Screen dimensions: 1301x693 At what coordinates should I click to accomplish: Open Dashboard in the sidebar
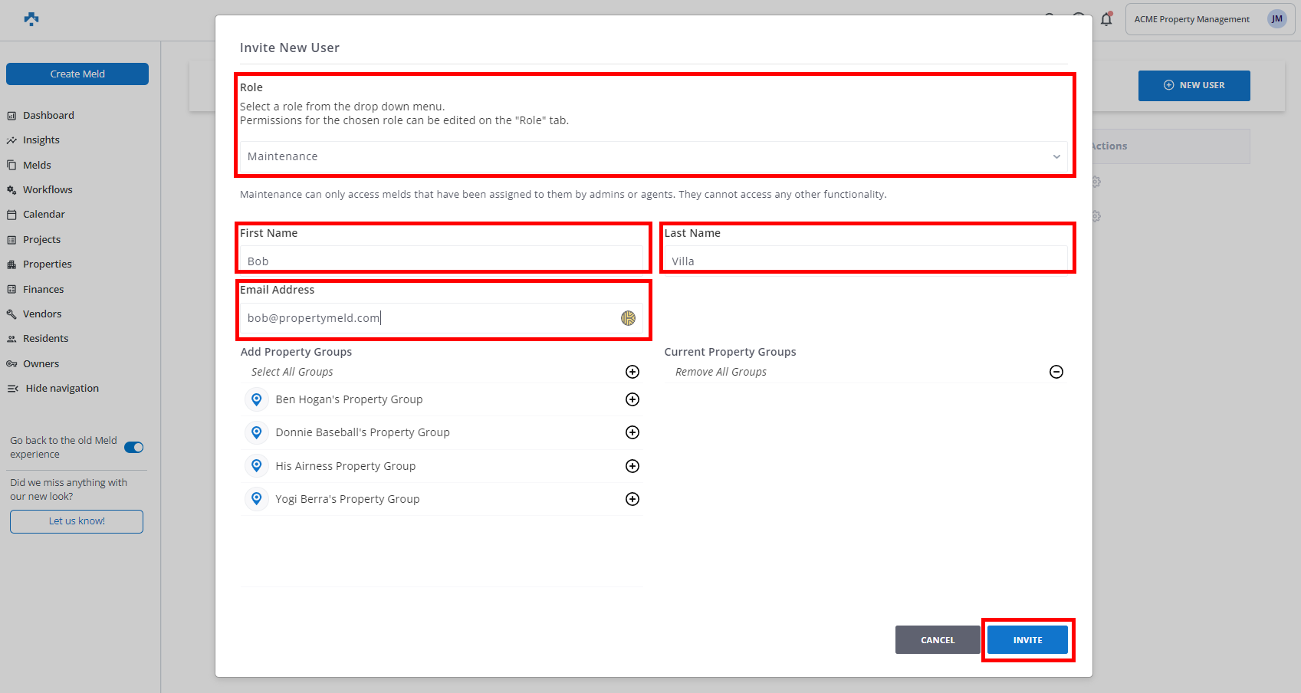pyautogui.click(x=48, y=116)
